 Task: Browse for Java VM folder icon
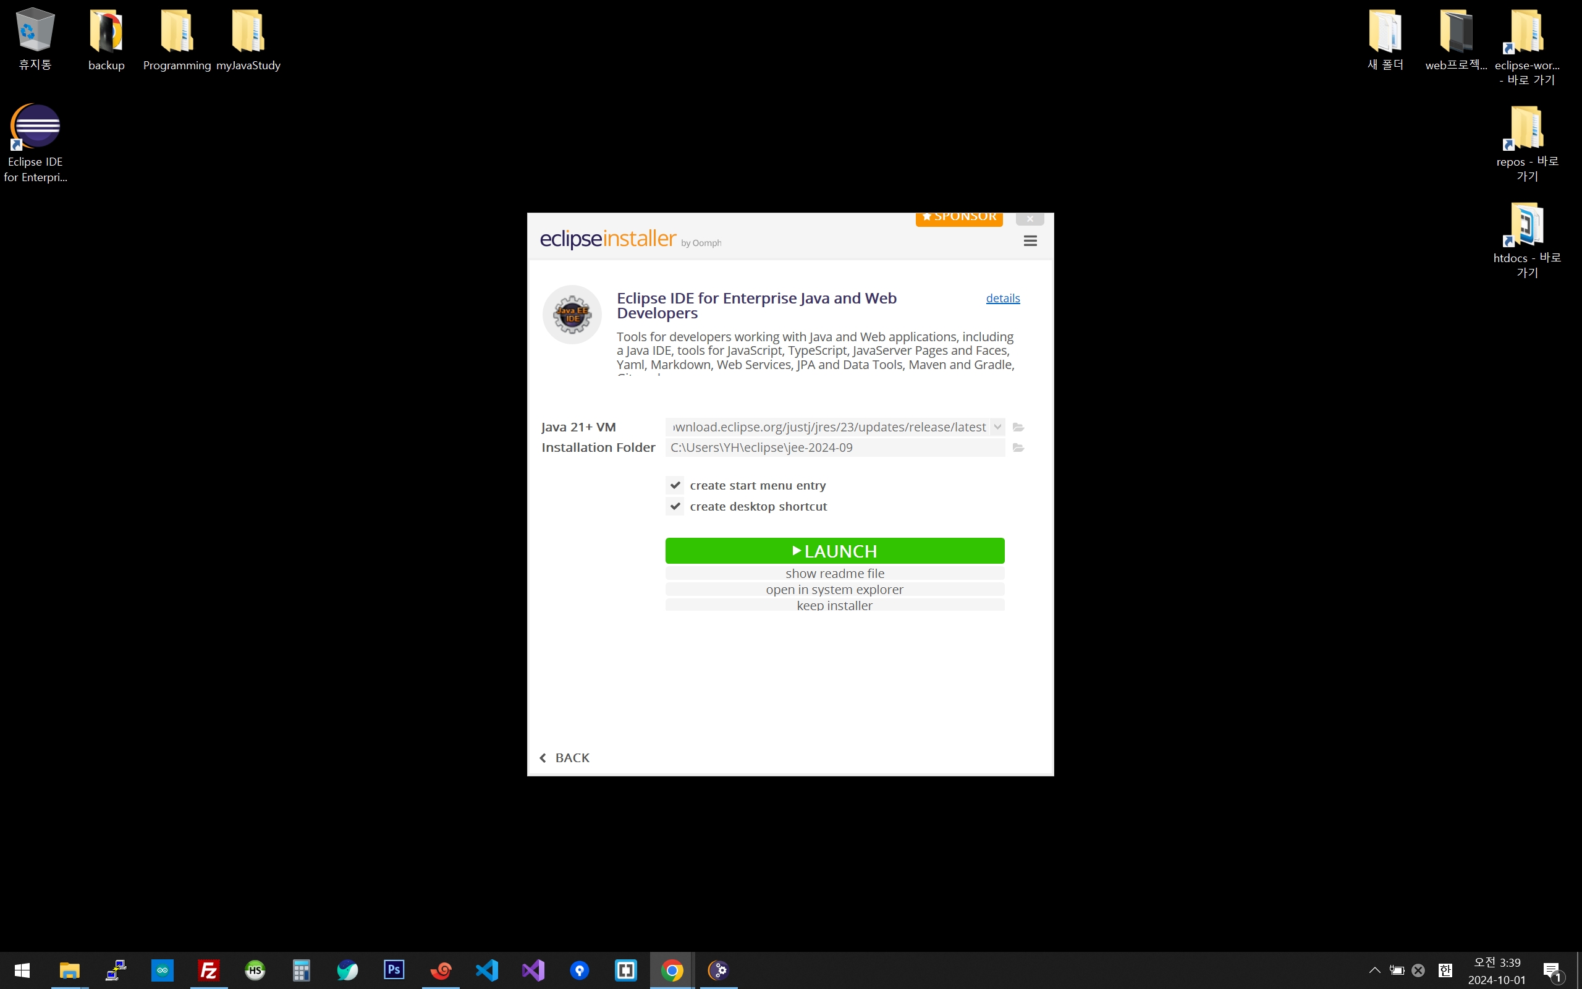coord(1018,427)
